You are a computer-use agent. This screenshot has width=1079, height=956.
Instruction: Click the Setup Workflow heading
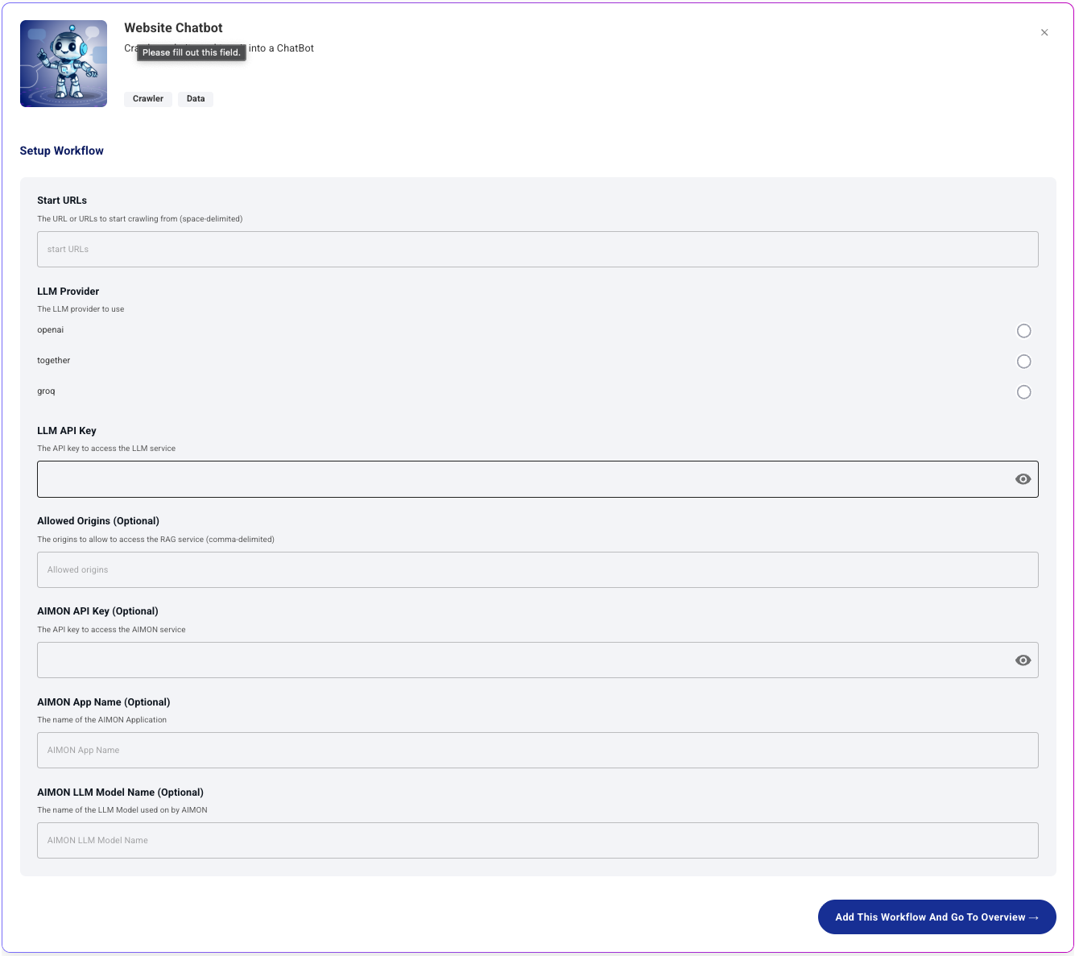pos(62,151)
